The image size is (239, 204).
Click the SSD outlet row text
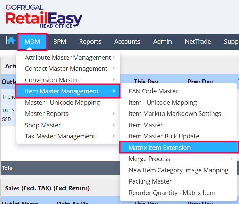7,119
